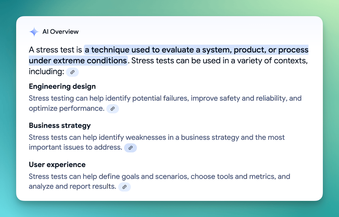
Task: Click the AI Overview sparkle icon
Action: point(34,32)
